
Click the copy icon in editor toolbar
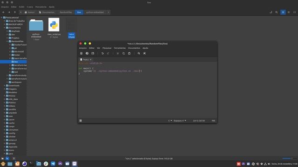pos(123,53)
